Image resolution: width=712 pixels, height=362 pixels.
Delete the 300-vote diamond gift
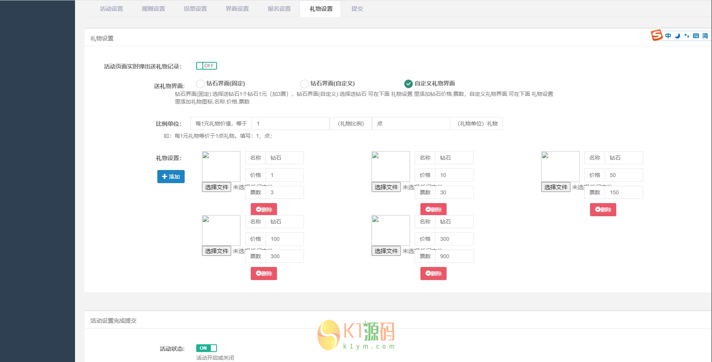[263, 274]
